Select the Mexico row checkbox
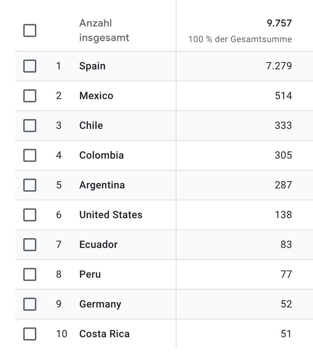The image size is (313, 363). tap(30, 96)
